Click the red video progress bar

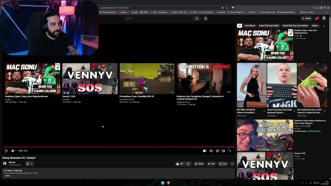click(118, 147)
